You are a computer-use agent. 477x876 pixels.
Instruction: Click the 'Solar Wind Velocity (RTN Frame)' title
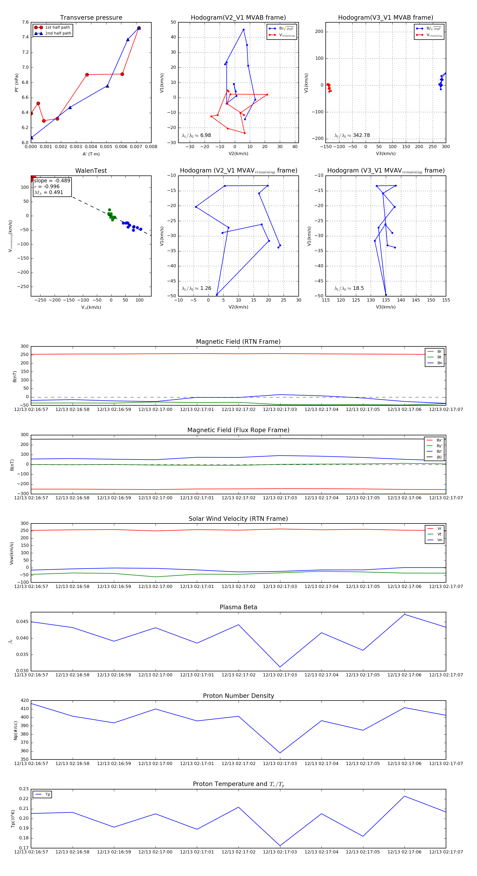[x=238, y=519]
